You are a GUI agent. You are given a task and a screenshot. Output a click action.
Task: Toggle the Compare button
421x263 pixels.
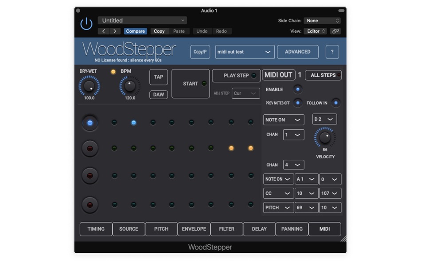point(135,31)
